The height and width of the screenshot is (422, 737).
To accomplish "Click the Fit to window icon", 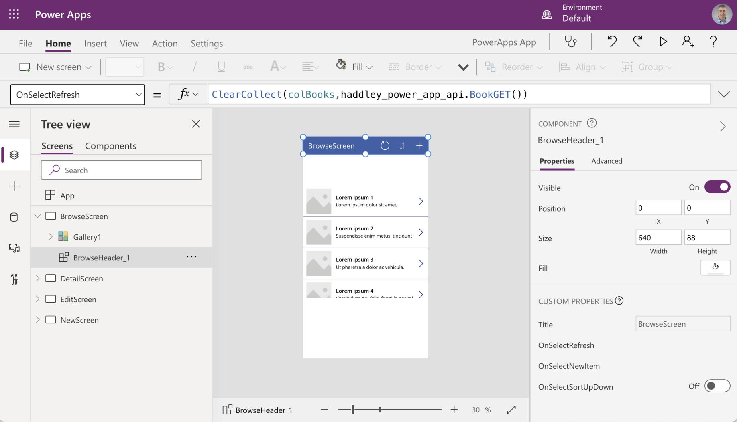I will (x=511, y=410).
